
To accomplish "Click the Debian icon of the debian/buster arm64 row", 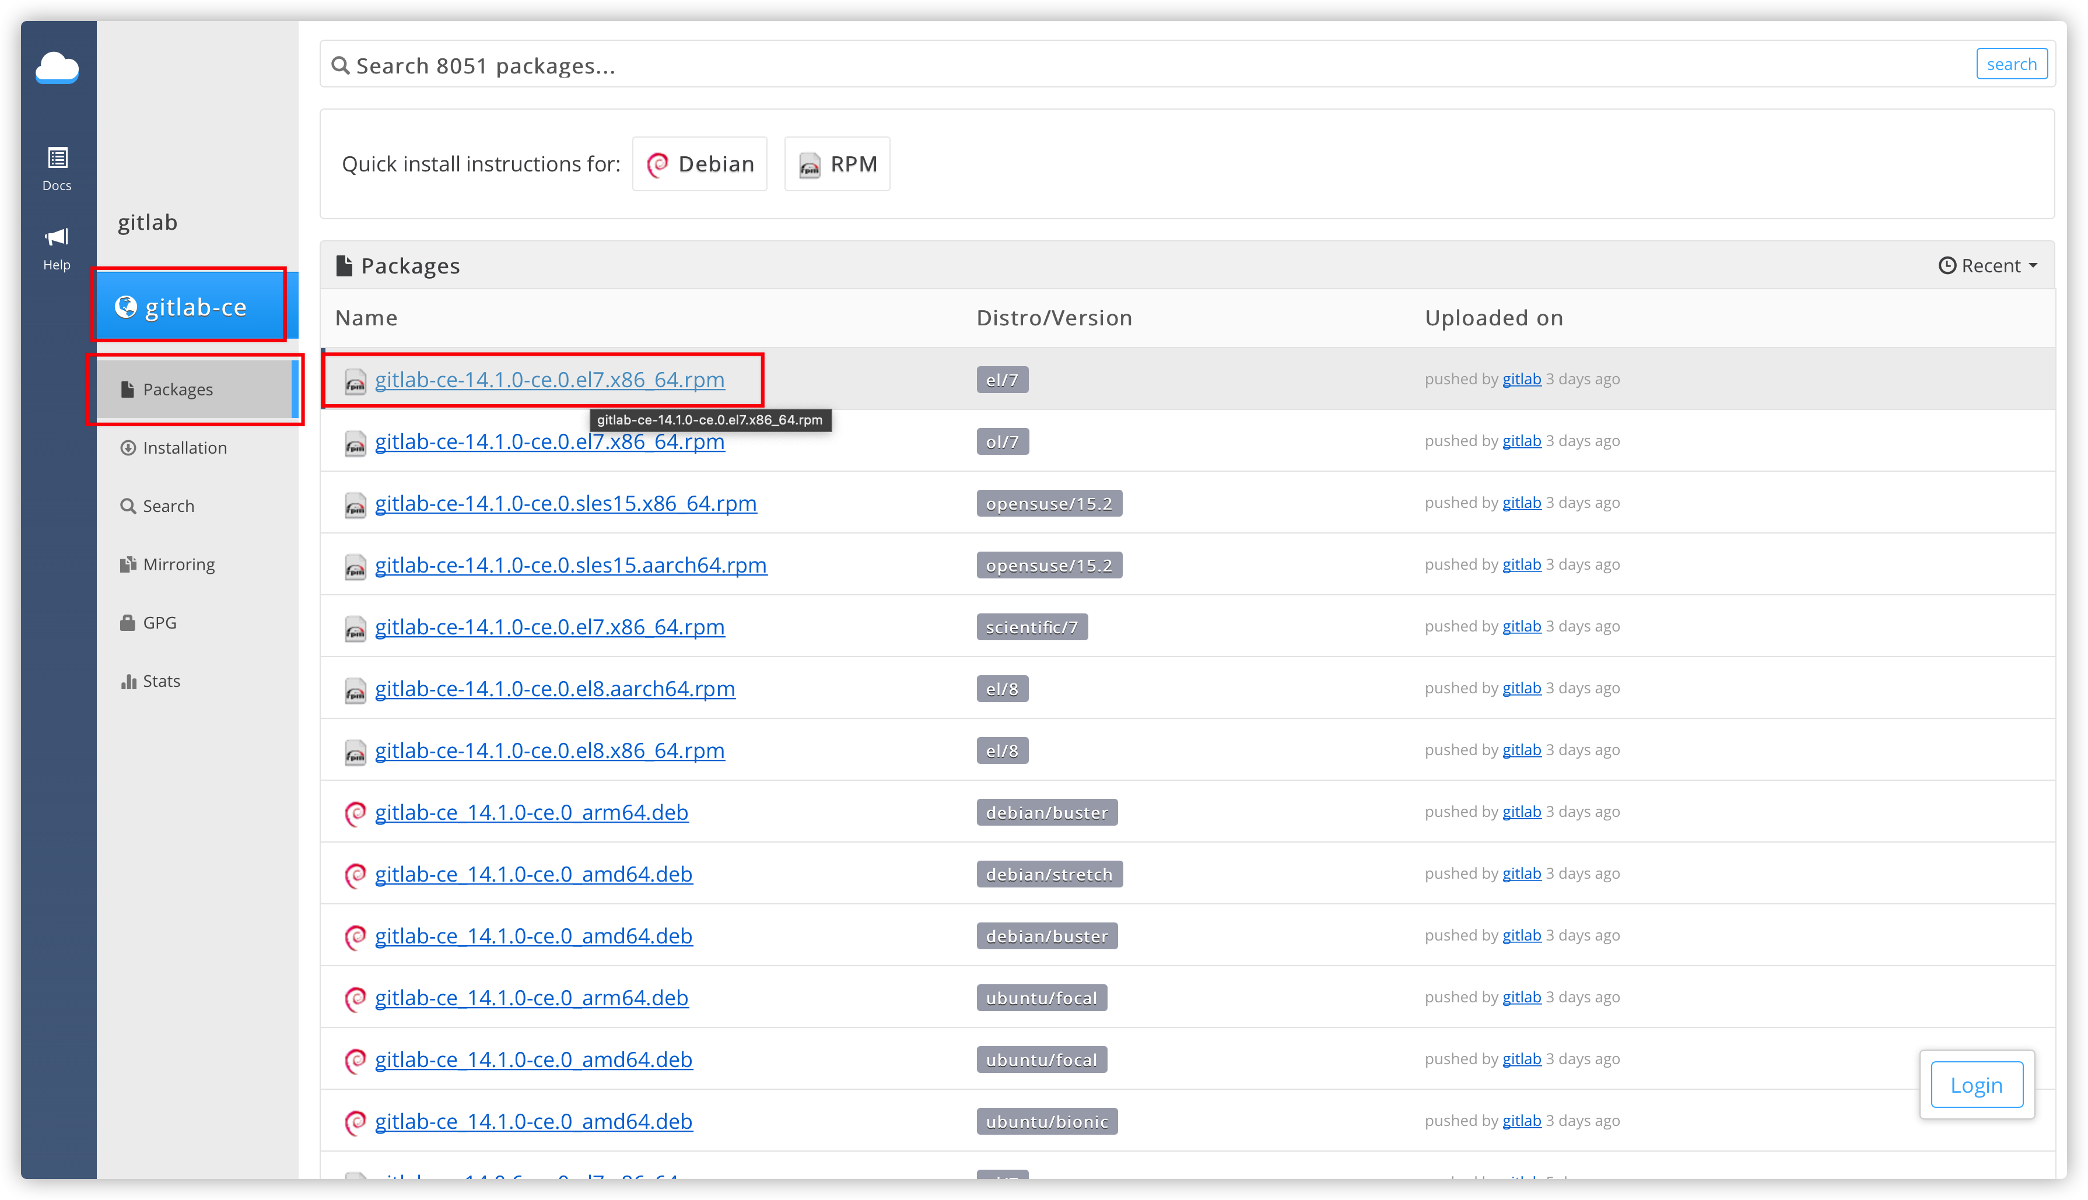I will [355, 813].
